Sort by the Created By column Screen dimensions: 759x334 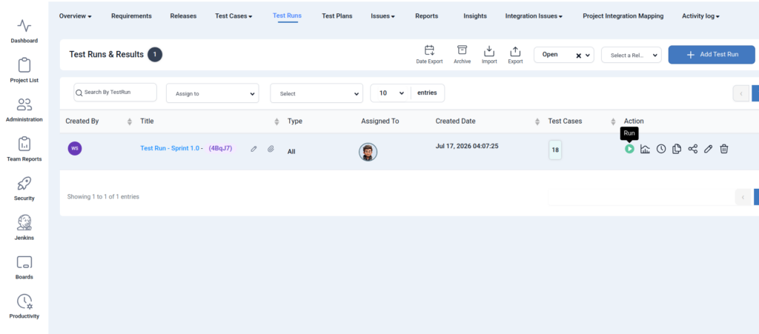pos(130,121)
